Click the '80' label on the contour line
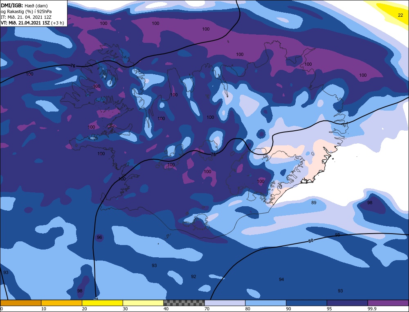 click(x=311, y=241)
